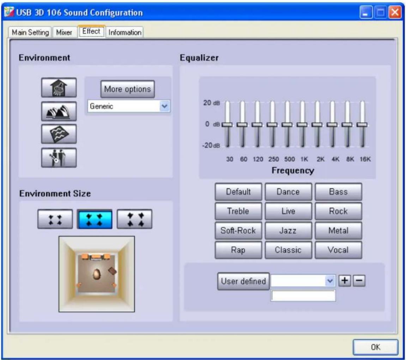Click the 2K equalizer slider
406x360 pixels.
(x=317, y=124)
